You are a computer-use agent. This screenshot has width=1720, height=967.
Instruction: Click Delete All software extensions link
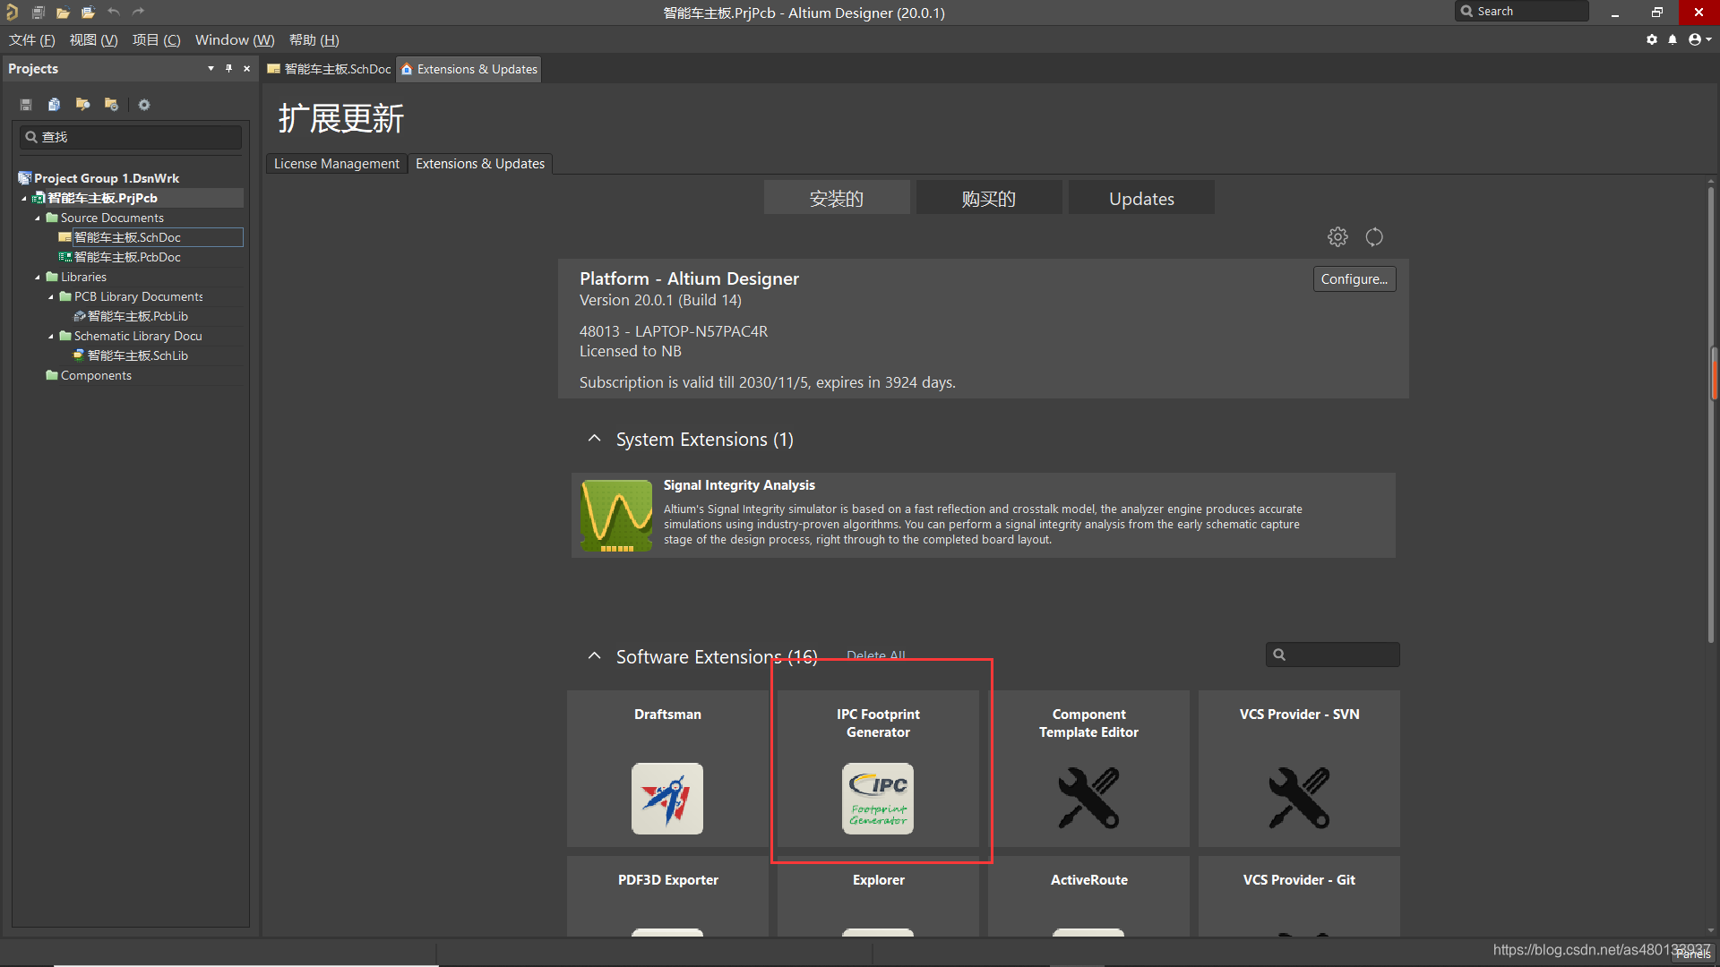(874, 655)
